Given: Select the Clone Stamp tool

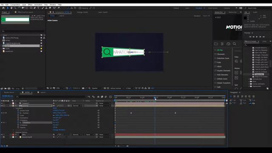Looking at the screenshot, I should pos(46,8).
